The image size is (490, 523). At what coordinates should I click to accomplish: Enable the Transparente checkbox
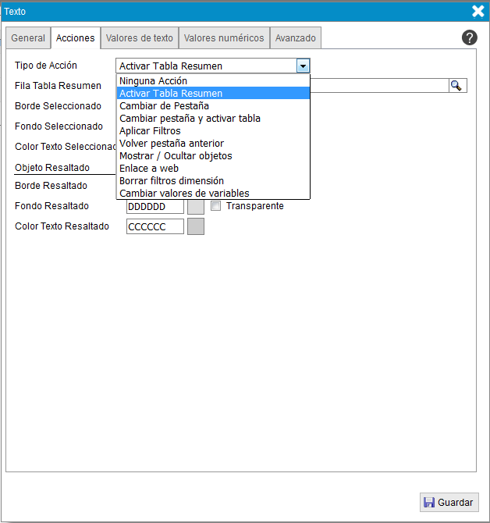click(x=217, y=206)
